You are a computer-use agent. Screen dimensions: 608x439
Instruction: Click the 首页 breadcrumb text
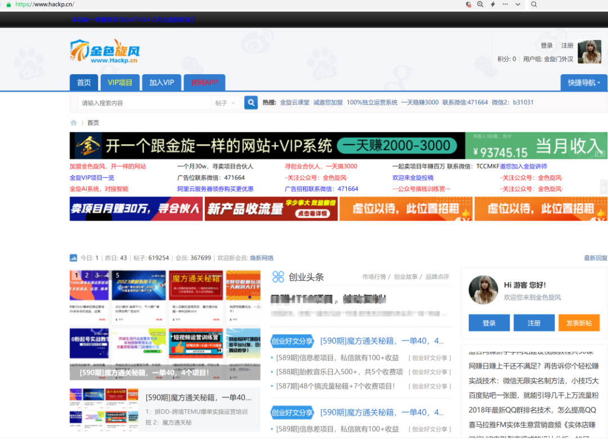(93, 123)
